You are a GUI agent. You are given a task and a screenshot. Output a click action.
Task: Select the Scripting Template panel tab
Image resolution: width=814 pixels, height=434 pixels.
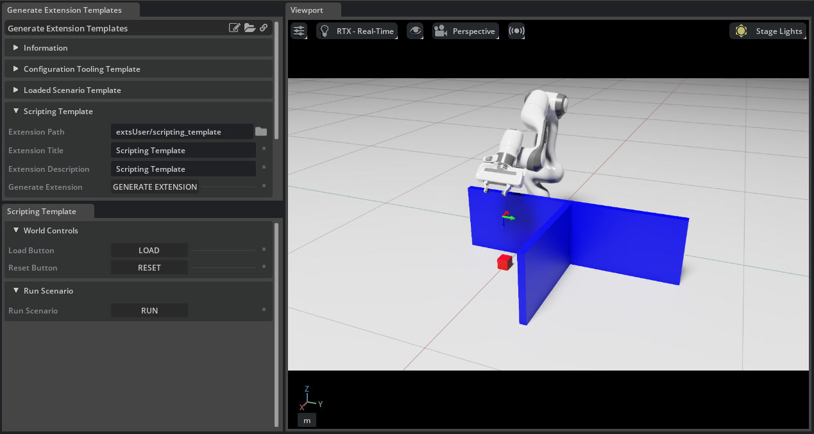point(42,212)
